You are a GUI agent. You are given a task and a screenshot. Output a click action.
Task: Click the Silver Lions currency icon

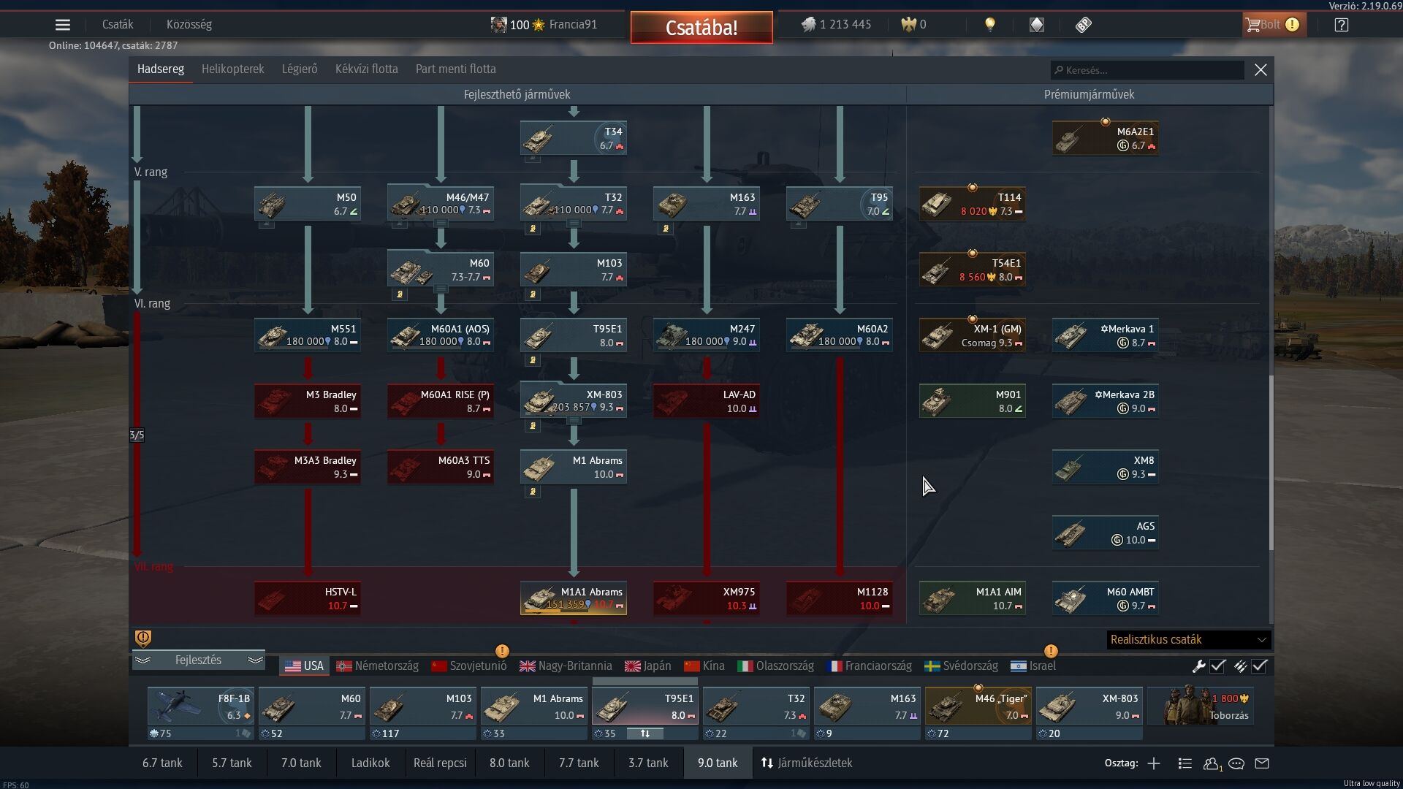[x=808, y=25]
